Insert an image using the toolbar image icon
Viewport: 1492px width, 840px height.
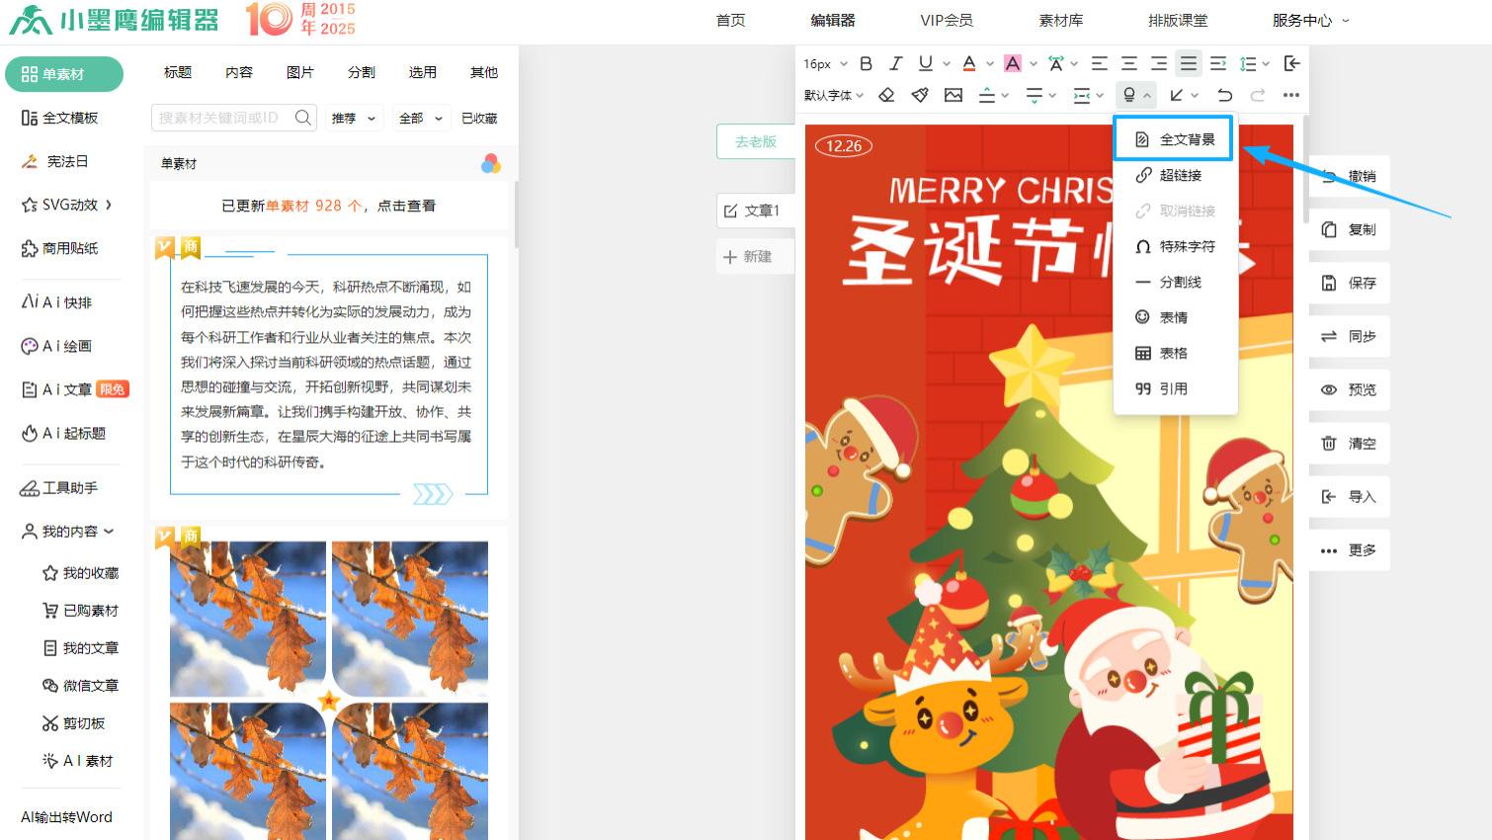[x=953, y=95]
